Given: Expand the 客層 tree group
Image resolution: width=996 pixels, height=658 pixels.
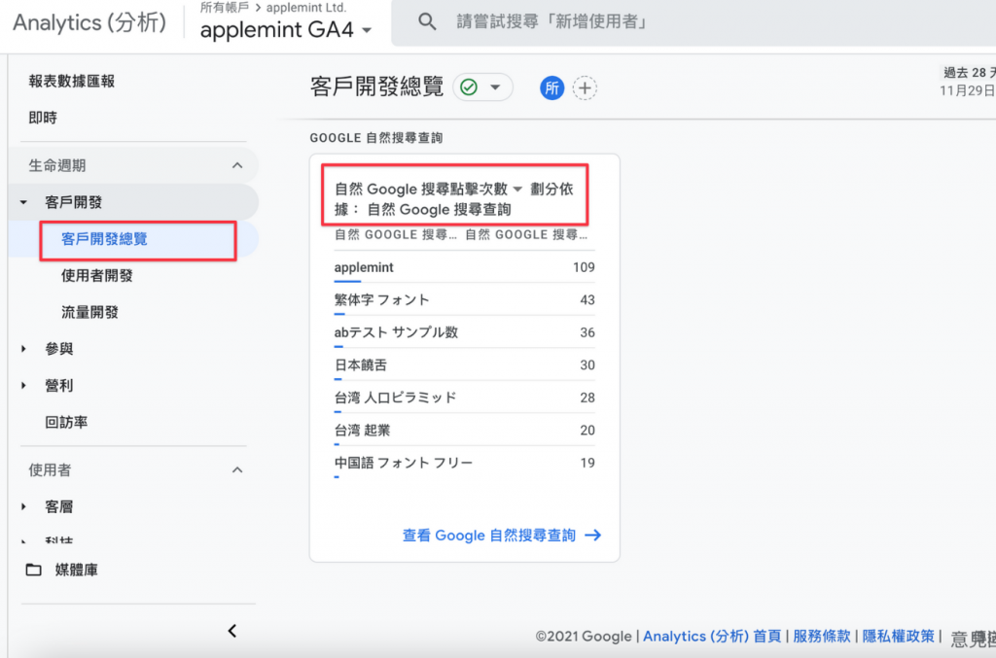Looking at the screenshot, I should 23,506.
